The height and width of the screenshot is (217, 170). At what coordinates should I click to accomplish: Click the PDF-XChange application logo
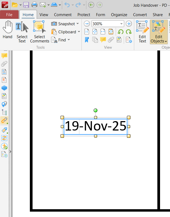[x=5, y=5]
